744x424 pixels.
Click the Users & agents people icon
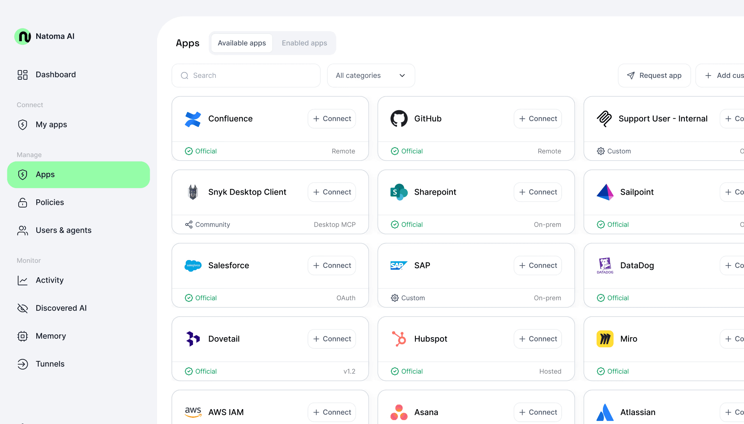23,230
